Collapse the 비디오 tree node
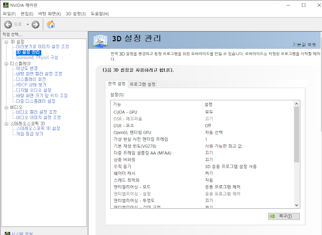The image size is (322, 235). point(7,107)
